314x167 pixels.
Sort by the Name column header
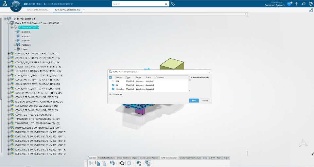click(120, 77)
